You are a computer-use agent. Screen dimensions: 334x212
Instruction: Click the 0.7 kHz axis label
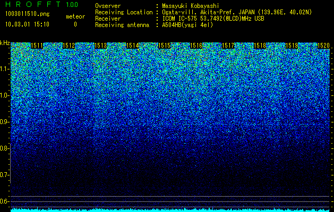click(x=4, y=175)
